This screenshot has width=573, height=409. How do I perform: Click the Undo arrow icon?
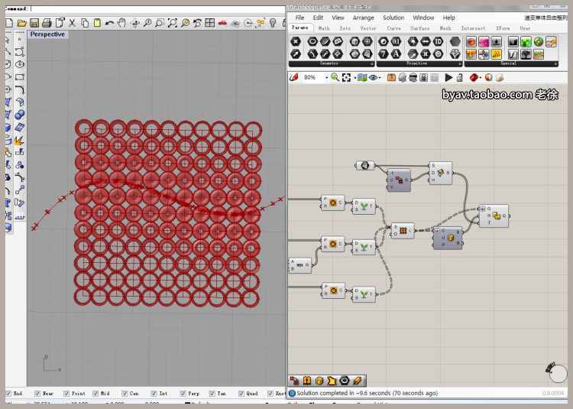click(x=110, y=23)
